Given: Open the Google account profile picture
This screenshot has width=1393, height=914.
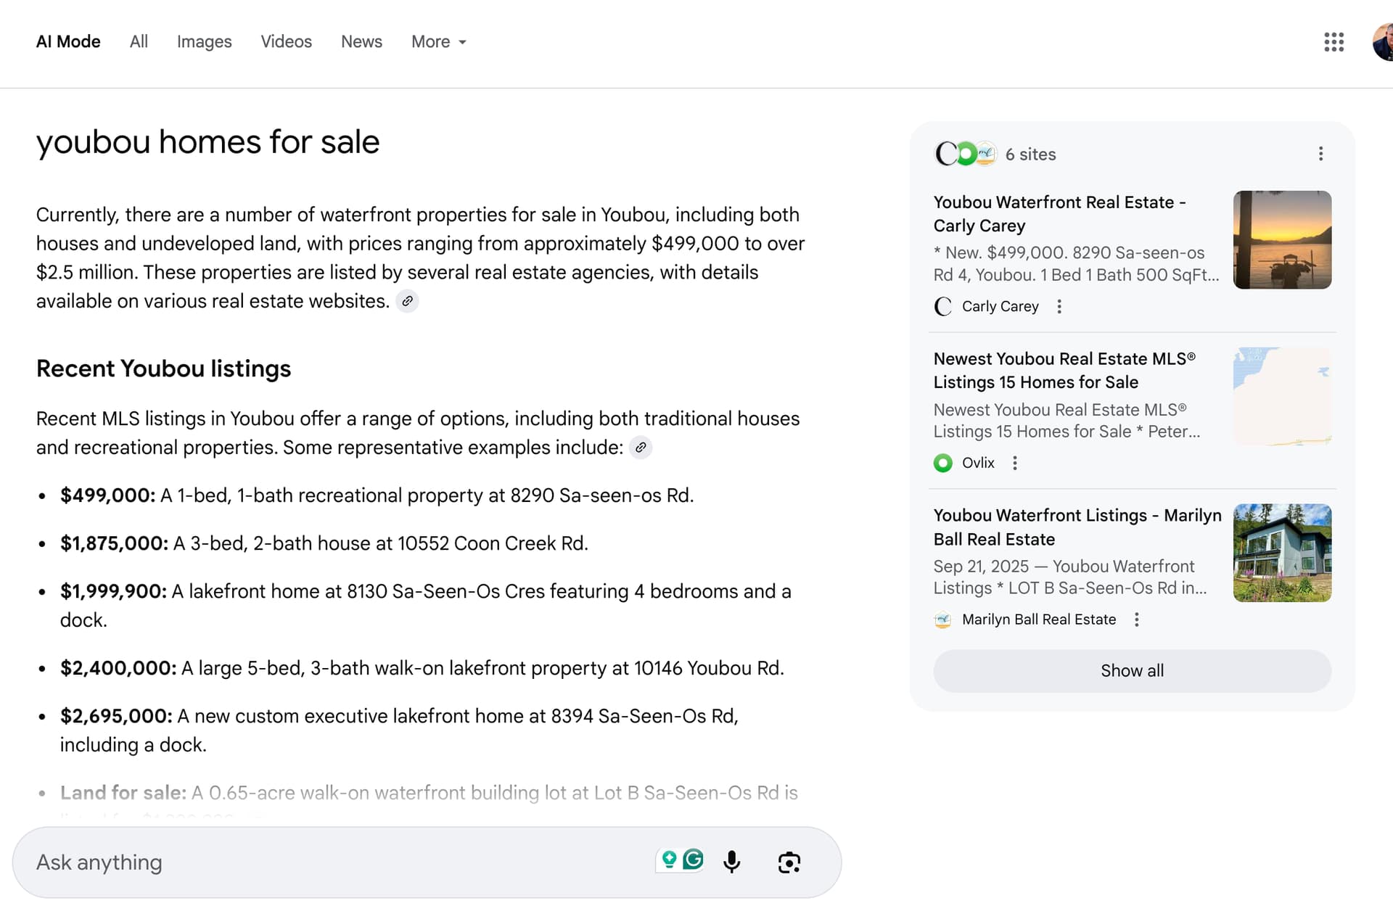Looking at the screenshot, I should pyautogui.click(x=1384, y=42).
